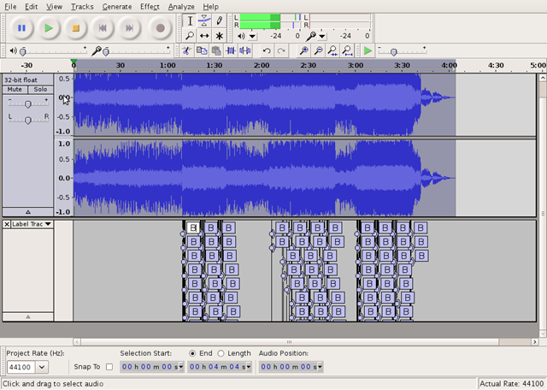The image size is (547, 390).
Task: Click the Undo arrow icon
Action: 267,51
